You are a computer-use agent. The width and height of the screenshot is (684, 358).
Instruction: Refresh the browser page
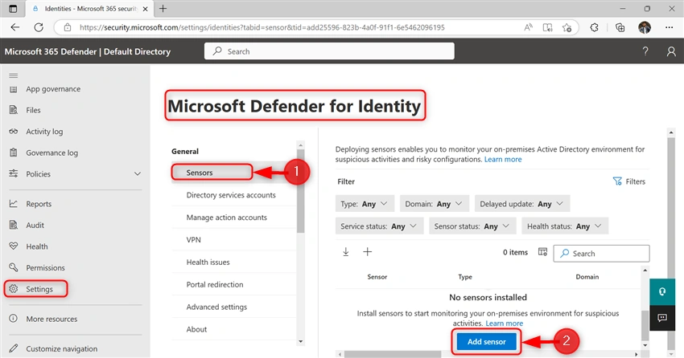click(39, 27)
